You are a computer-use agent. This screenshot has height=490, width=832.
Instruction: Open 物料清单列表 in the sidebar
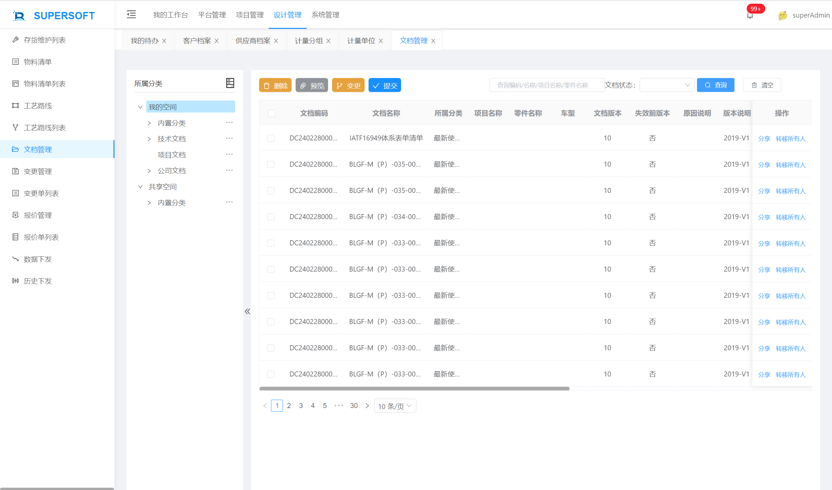(57, 84)
